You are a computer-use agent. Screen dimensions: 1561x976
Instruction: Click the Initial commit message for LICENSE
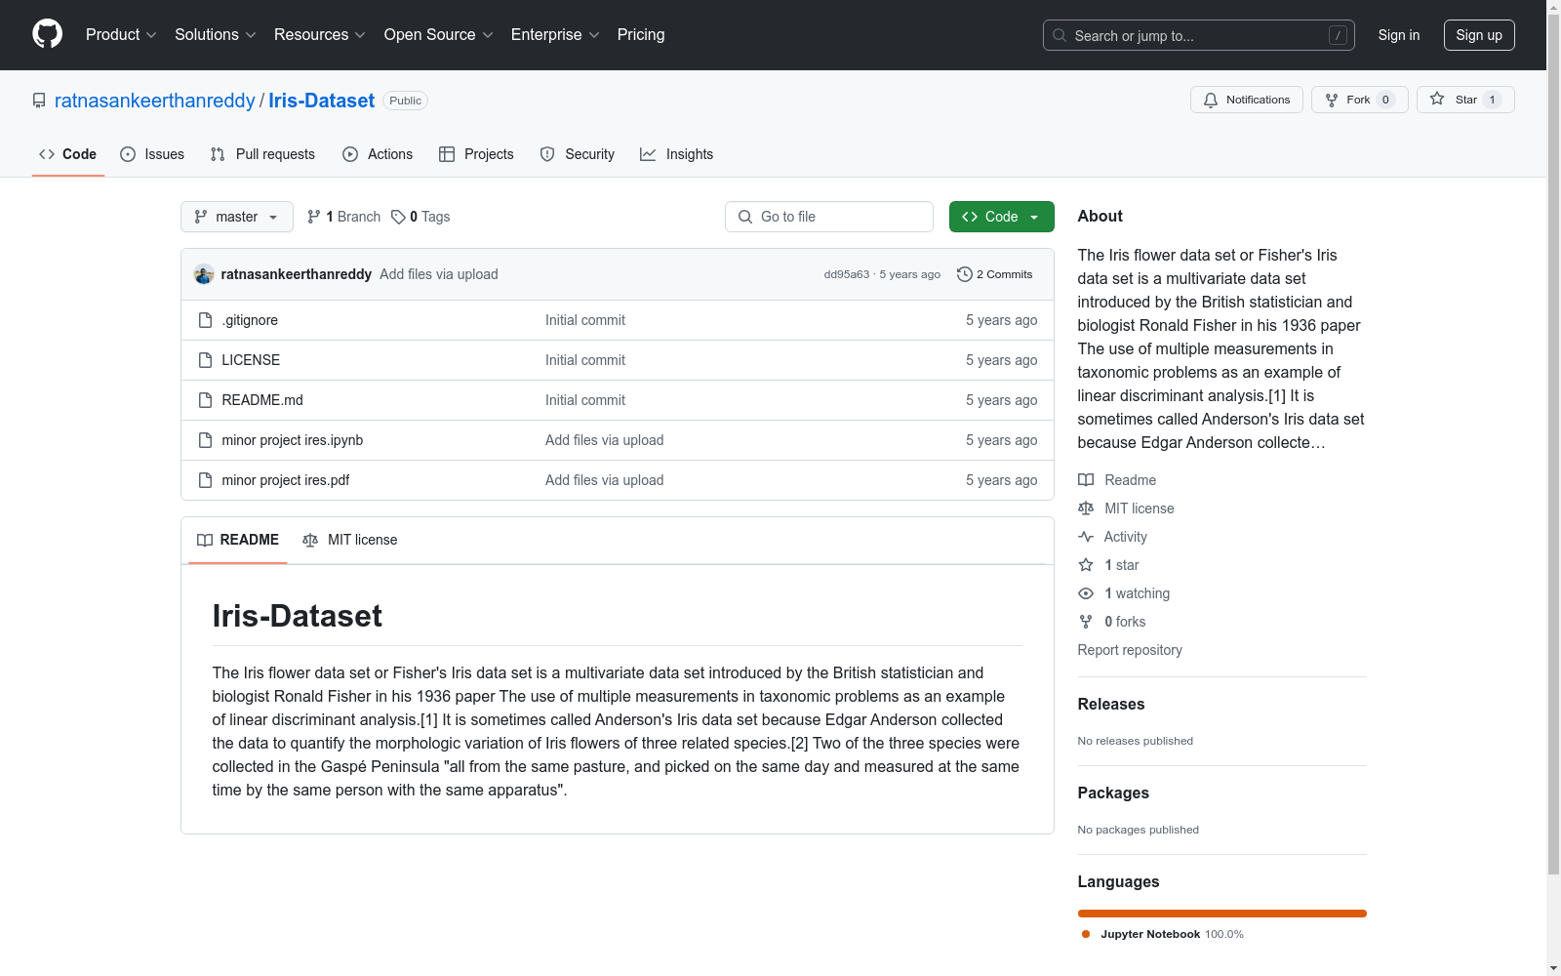click(585, 360)
